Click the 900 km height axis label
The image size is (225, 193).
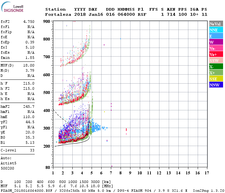47,22
